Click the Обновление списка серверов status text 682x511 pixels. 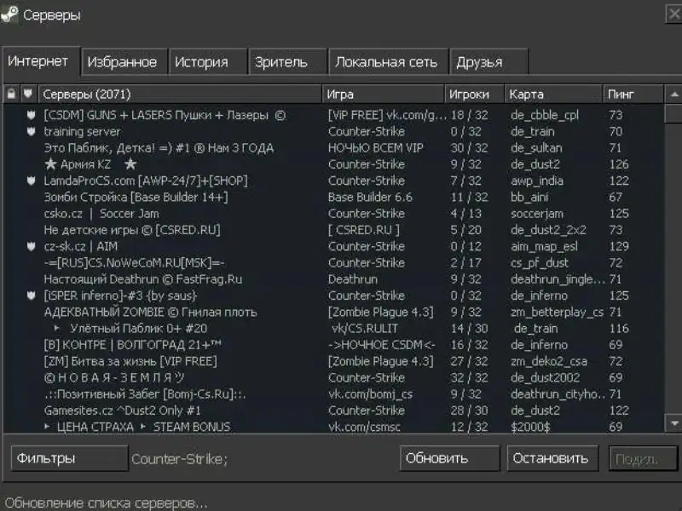pyautogui.click(x=106, y=503)
